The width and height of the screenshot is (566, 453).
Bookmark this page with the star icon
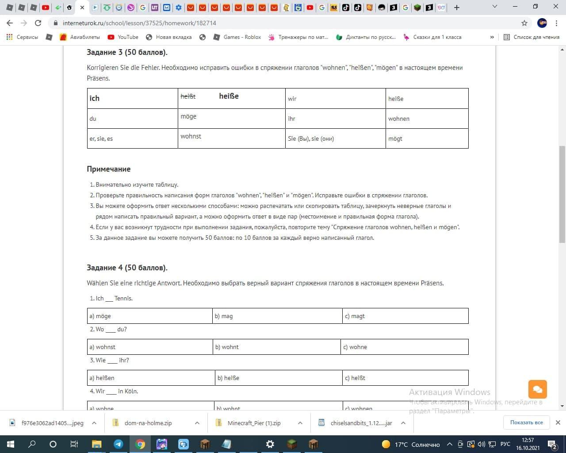pyautogui.click(x=524, y=23)
